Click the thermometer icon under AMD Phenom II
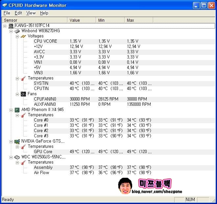Viewport: 217px width, 204px height. point(23,115)
